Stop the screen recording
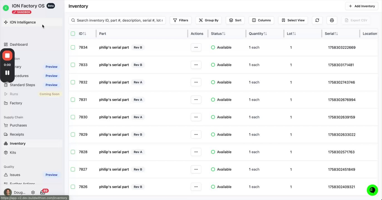Image resolution: width=382 pixels, height=200 pixels. (x=8, y=56)
